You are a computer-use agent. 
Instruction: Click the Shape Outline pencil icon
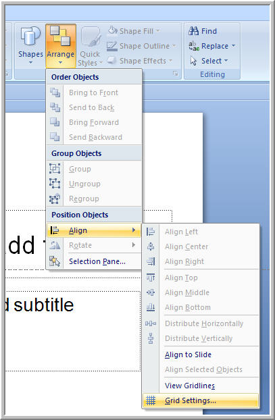tap(111, 46)
